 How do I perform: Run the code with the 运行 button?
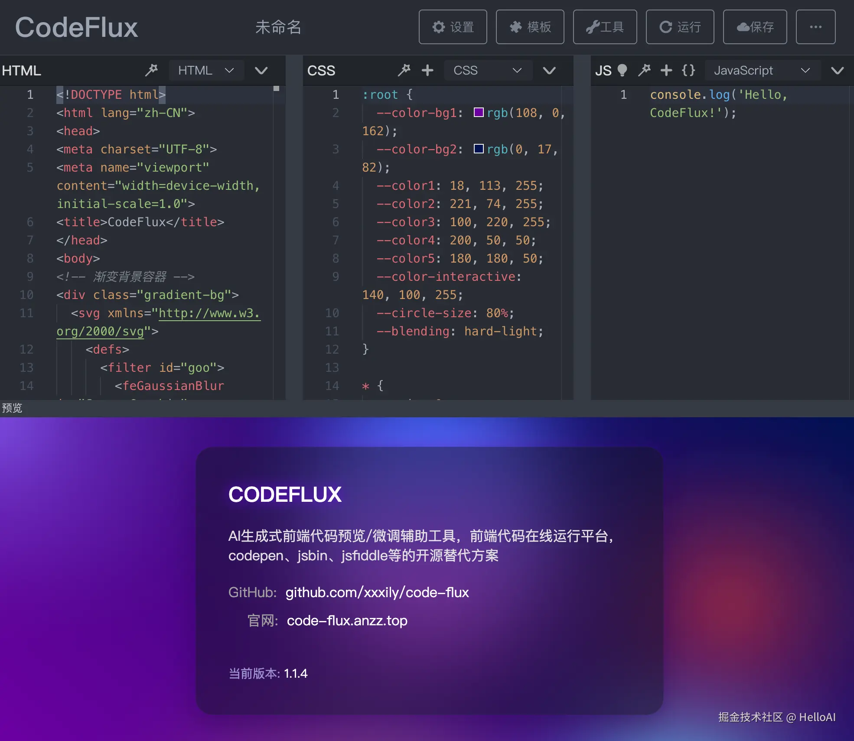(x=679, y=27)
